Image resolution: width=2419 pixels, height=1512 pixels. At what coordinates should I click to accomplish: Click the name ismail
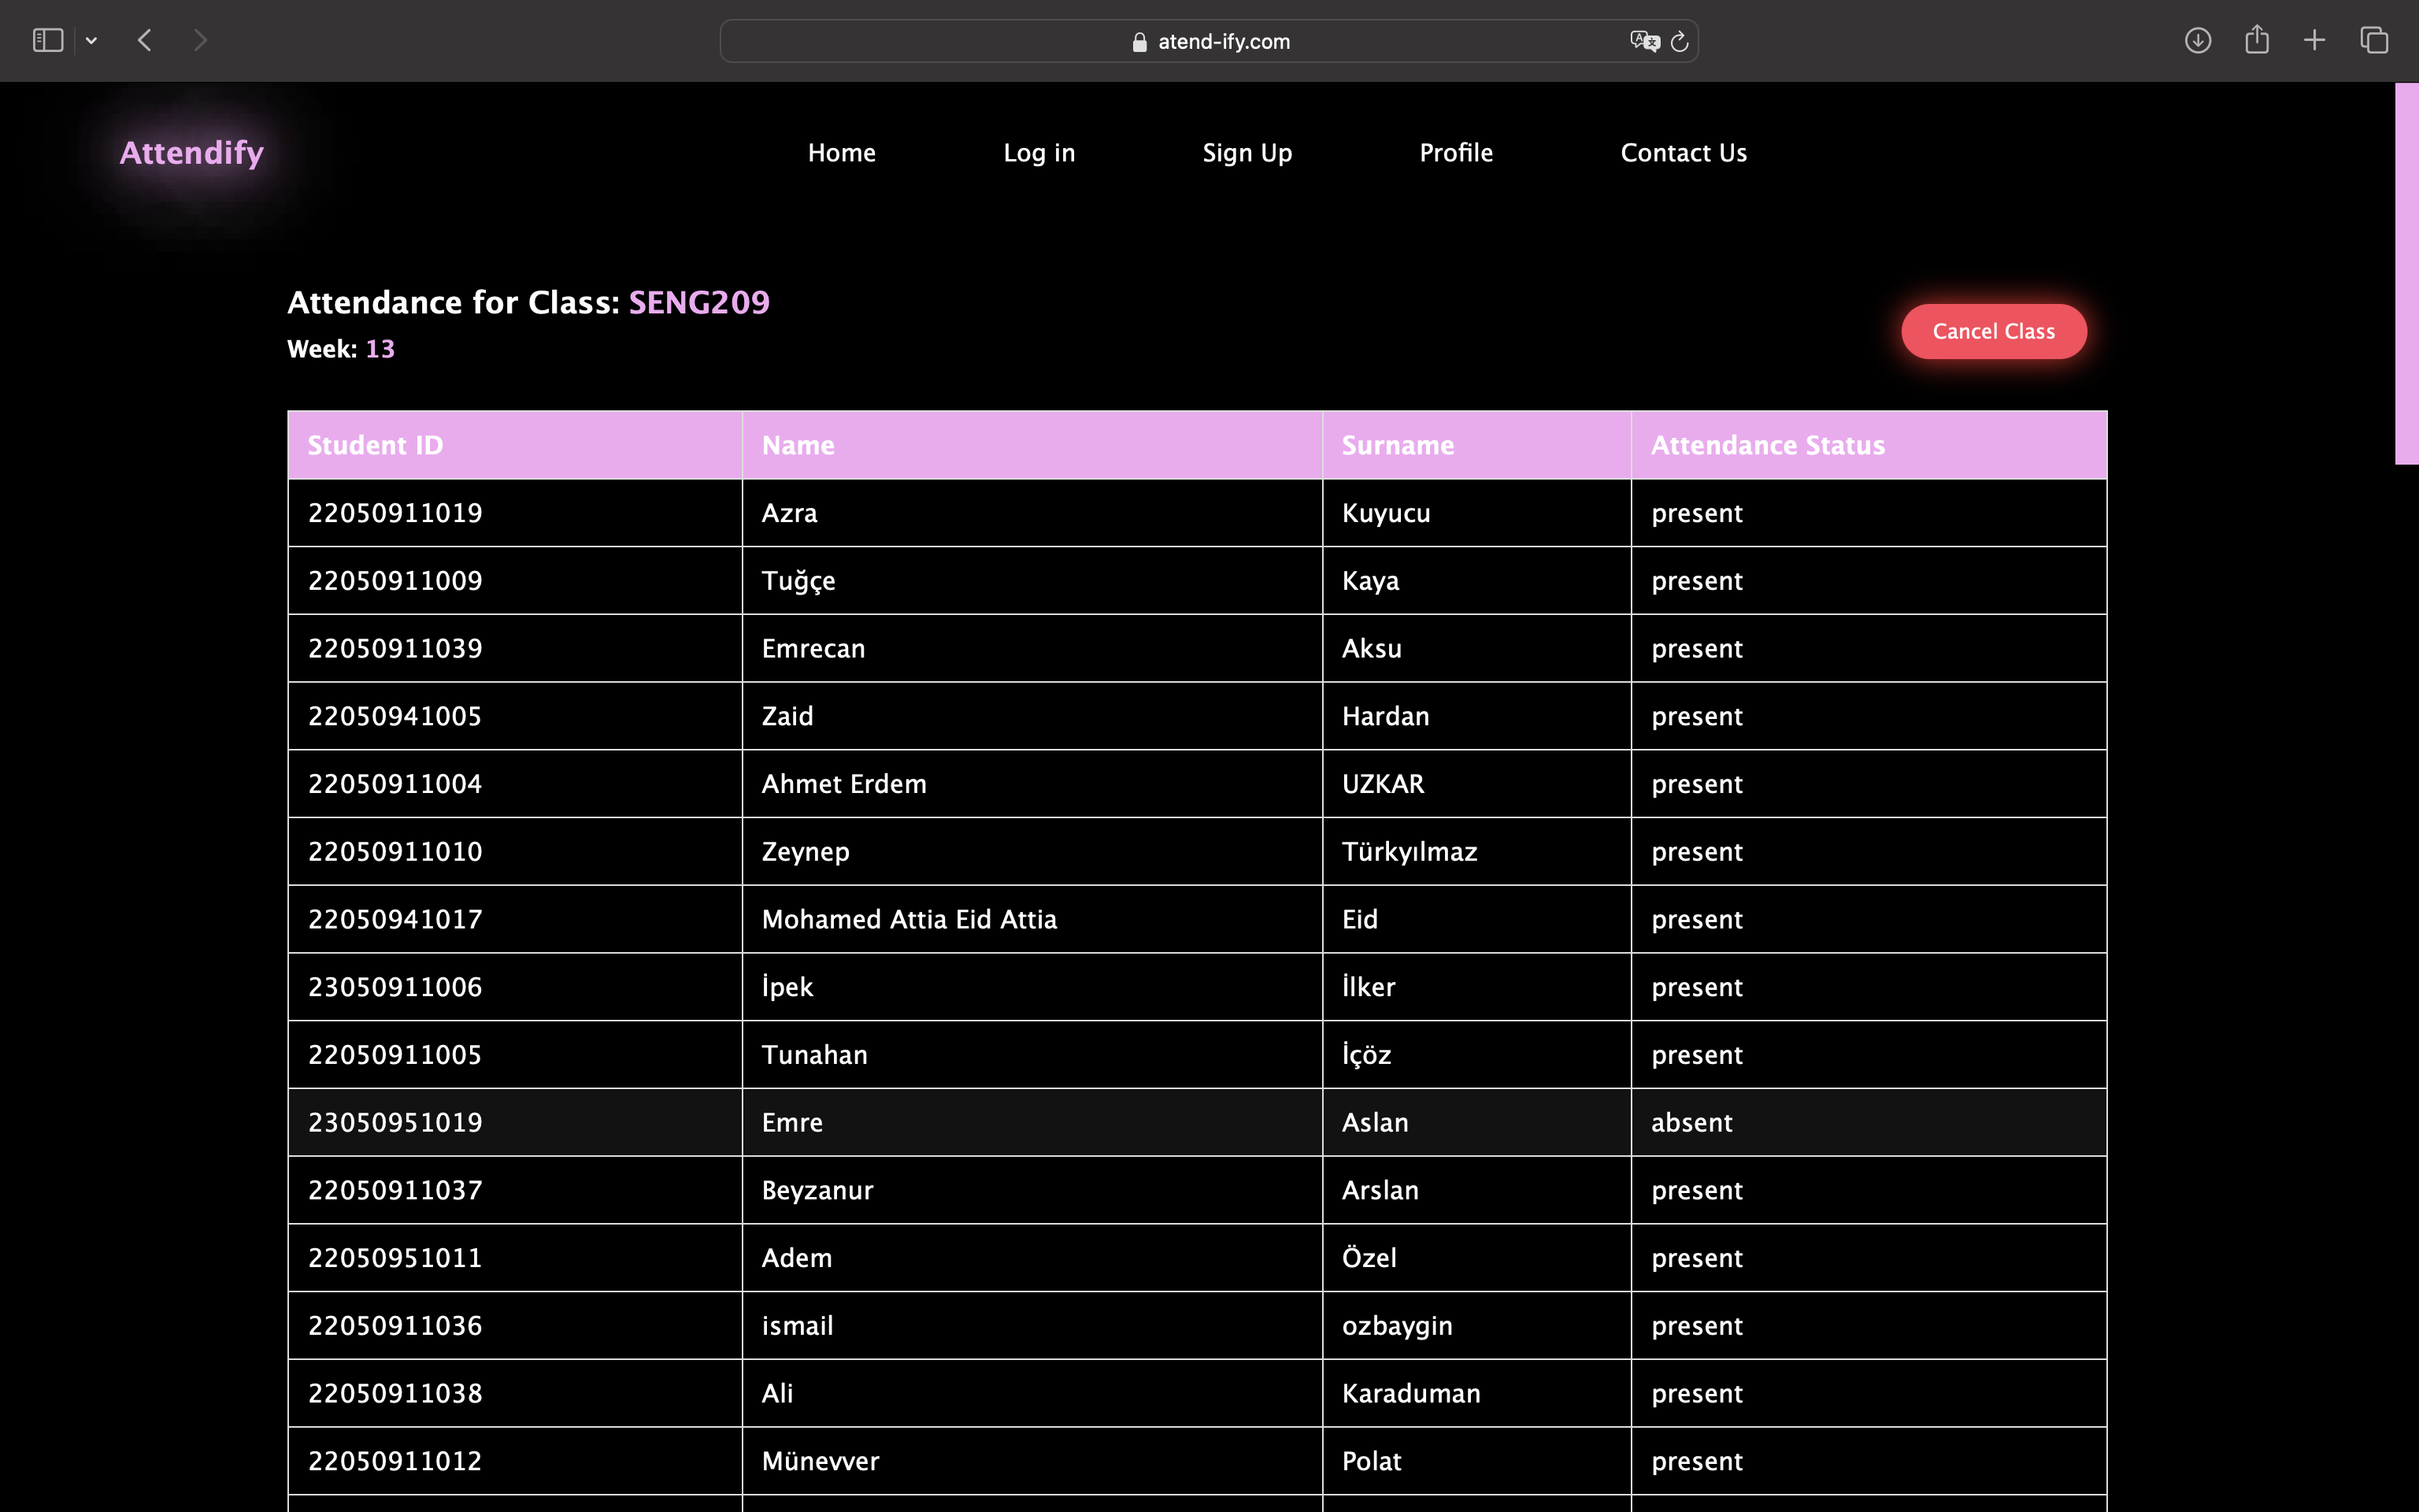[798, 1326]
